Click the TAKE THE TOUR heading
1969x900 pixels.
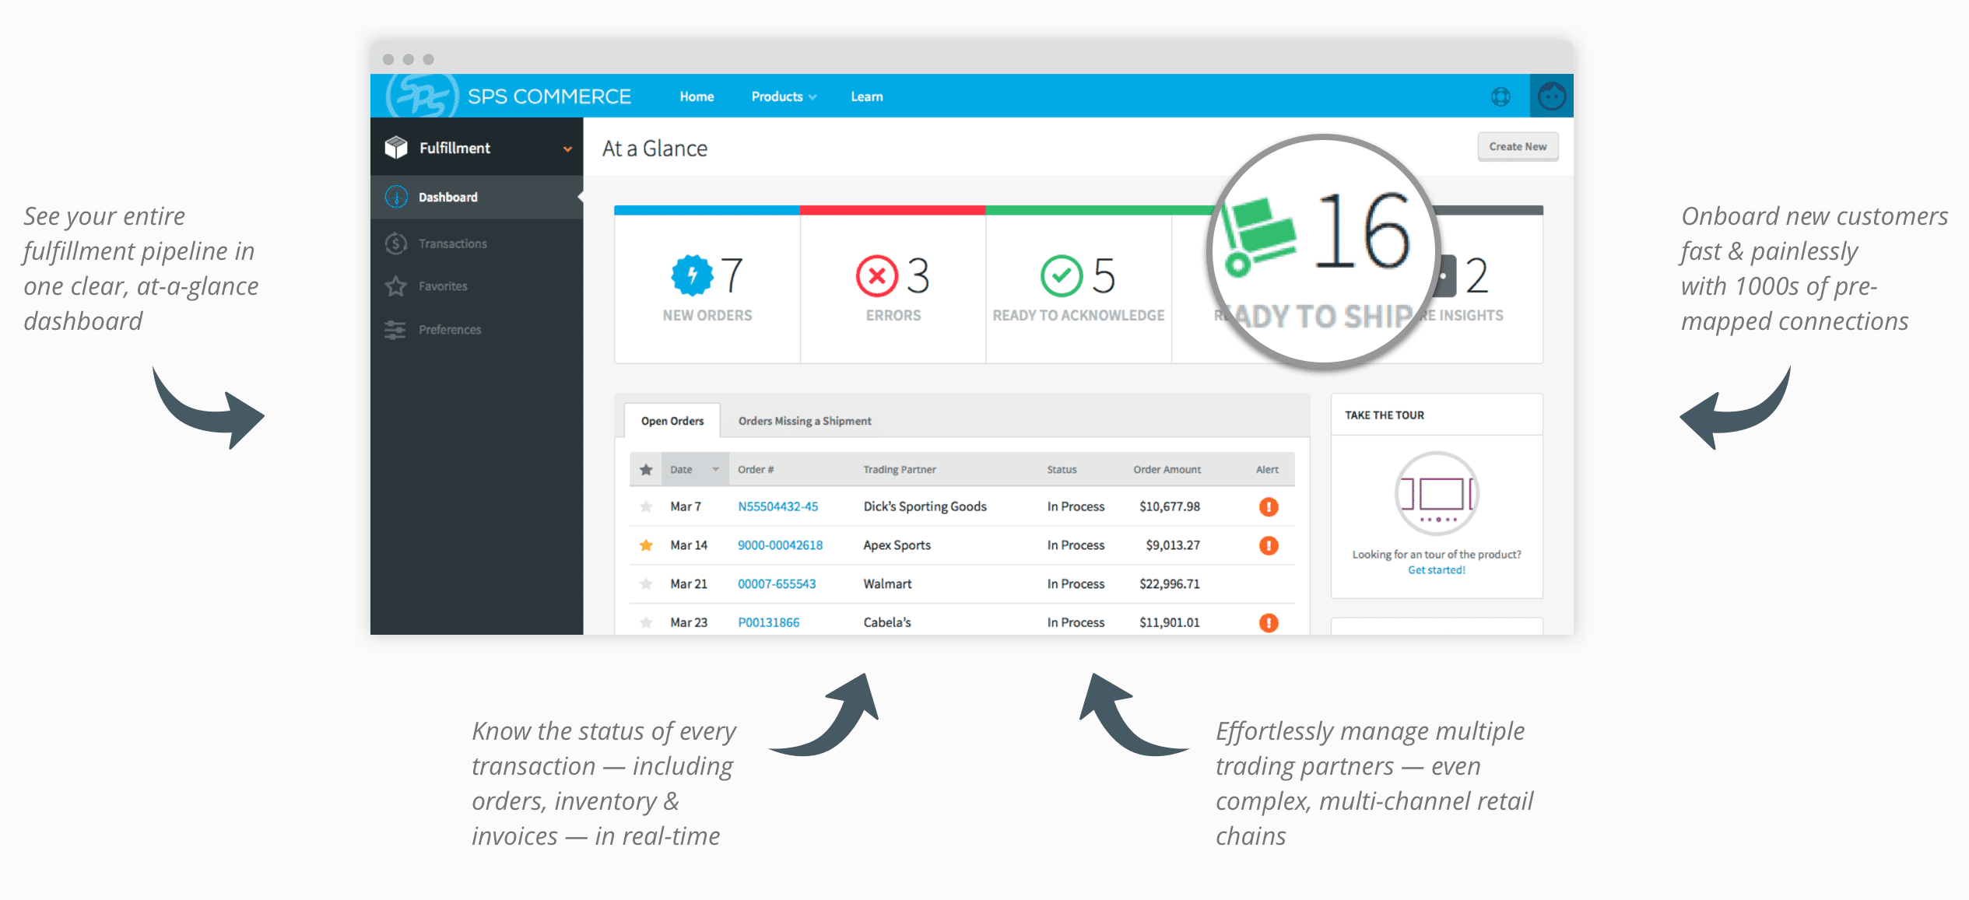1385,415
